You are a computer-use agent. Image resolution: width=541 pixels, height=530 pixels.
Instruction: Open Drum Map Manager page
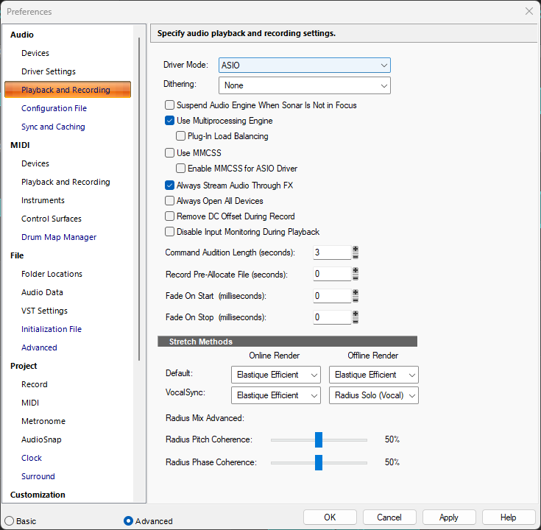59,237
